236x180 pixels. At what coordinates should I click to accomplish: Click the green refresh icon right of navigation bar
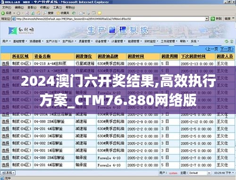(x=227, y=41)
